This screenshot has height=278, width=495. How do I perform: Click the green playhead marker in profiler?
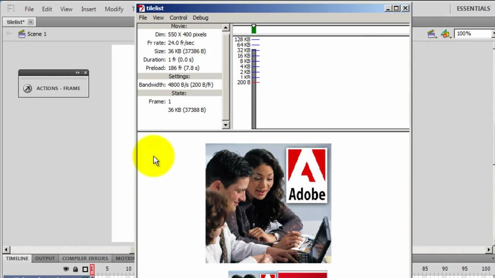[x=254, y=29]
